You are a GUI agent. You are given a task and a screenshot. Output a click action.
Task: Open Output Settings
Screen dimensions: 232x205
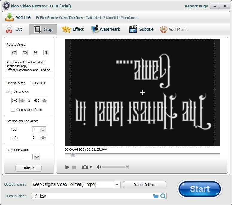[145, 185]
